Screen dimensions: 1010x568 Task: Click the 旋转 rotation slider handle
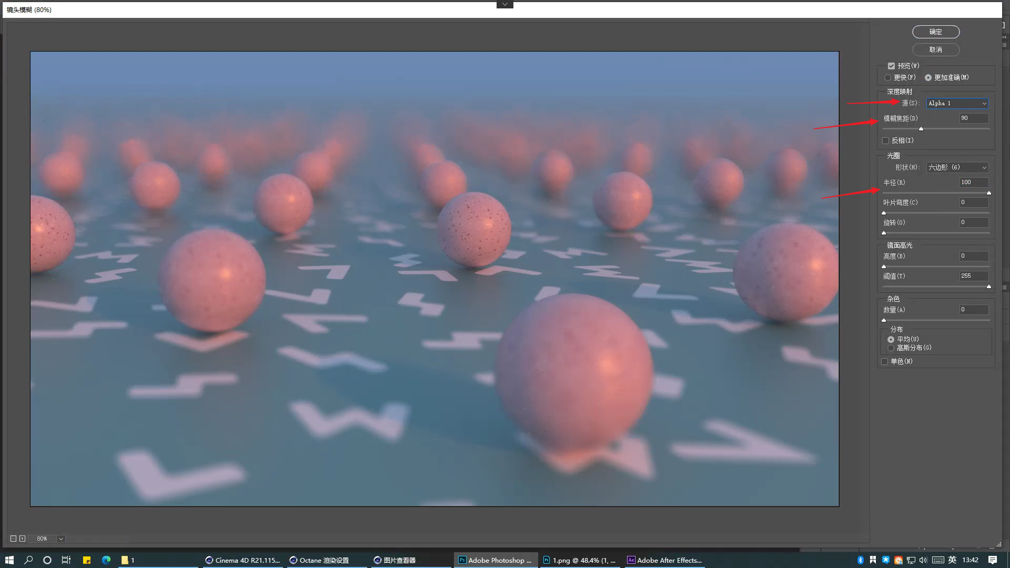(884, 233)
